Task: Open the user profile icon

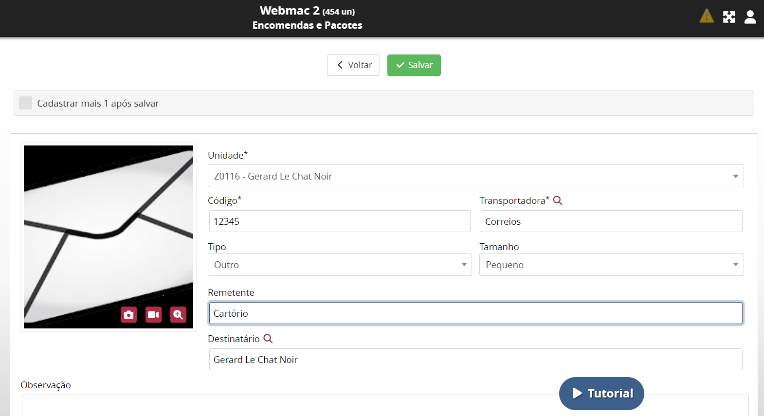Action: click(750, 17)
